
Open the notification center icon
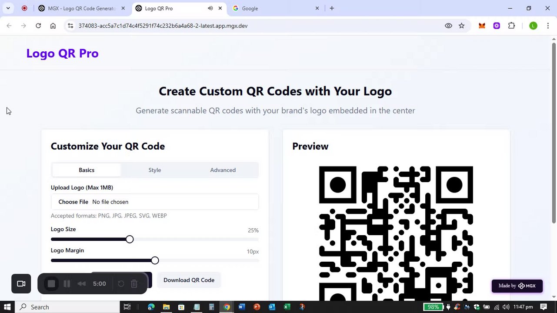click(544, 307)
